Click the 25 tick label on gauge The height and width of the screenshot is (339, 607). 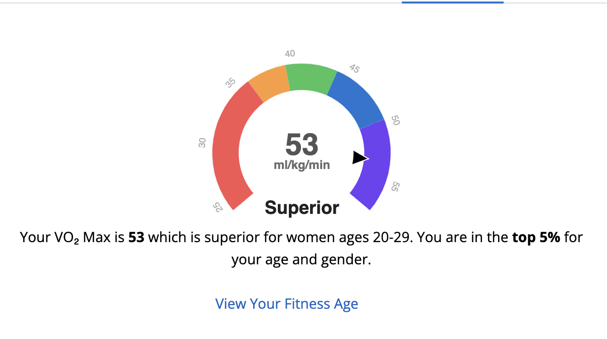pos(217,207)
